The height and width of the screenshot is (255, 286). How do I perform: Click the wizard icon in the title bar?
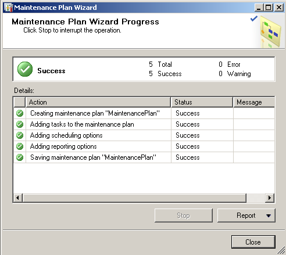9,8
